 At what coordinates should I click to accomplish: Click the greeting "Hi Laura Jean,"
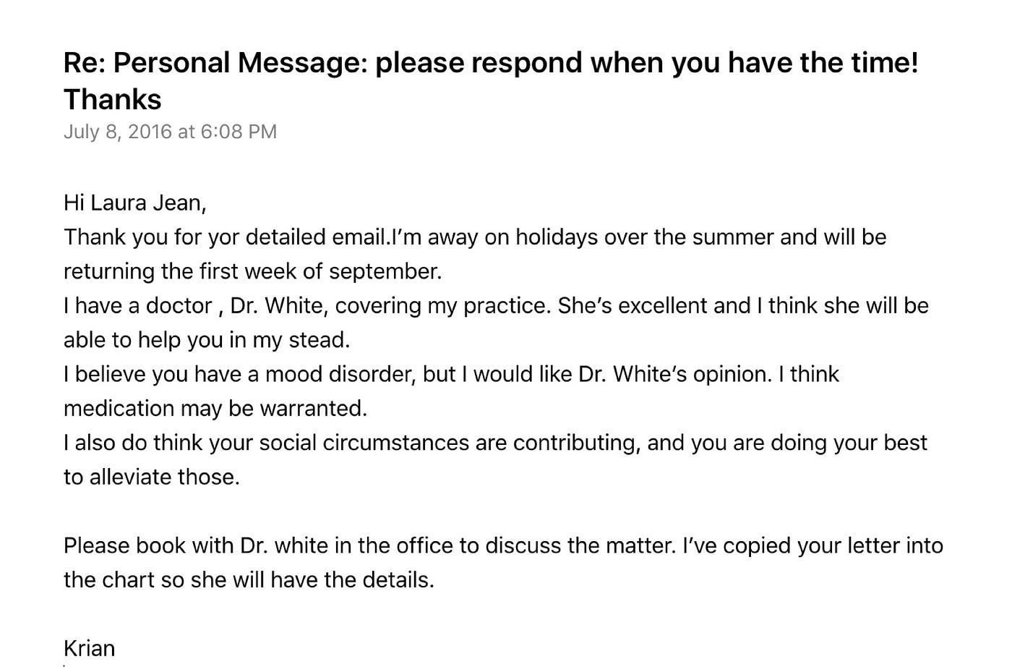(135, 203)
